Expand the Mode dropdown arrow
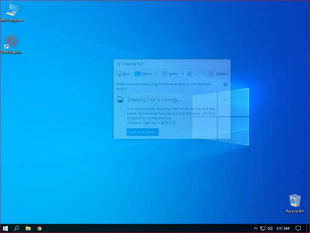Screen dimensions: 310x233 click(x=157, y=74)
